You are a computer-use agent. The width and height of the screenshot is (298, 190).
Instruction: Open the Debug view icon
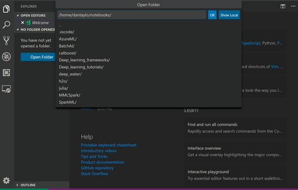[6, 57]
